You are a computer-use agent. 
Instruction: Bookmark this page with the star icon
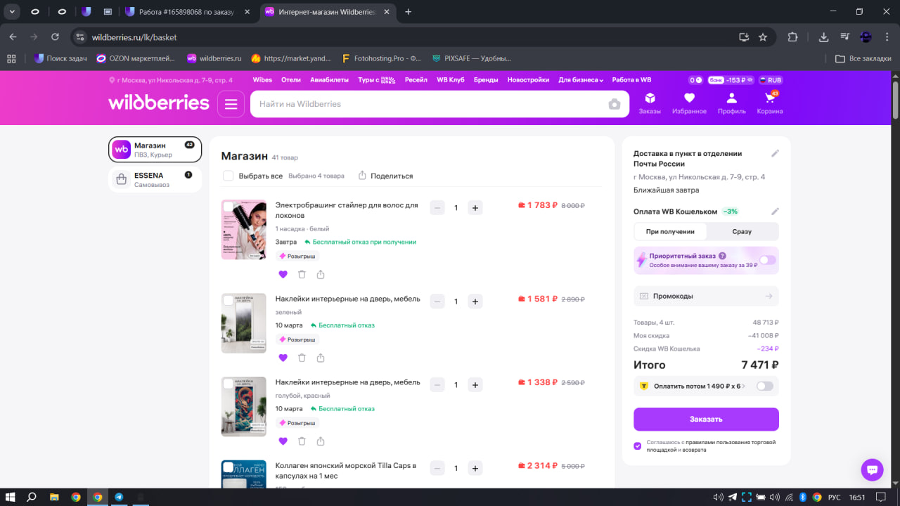[763, 37]
